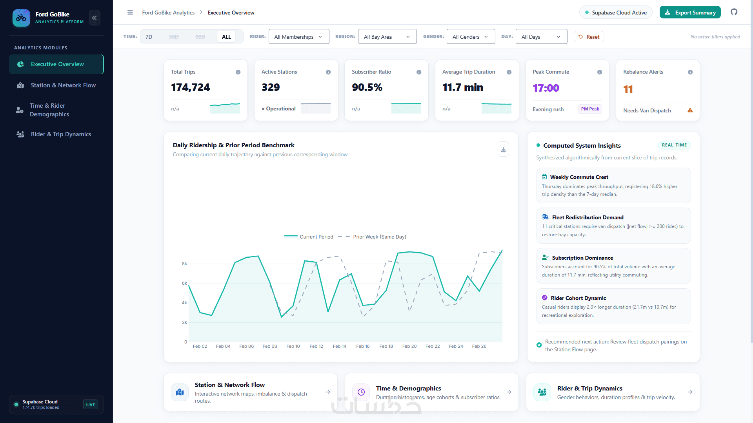
Task: Click the 11.7 min duration value
Action: coord(463,87)
